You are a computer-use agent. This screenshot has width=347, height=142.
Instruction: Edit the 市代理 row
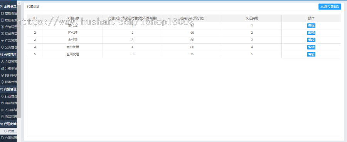click(x=311, y=40)
